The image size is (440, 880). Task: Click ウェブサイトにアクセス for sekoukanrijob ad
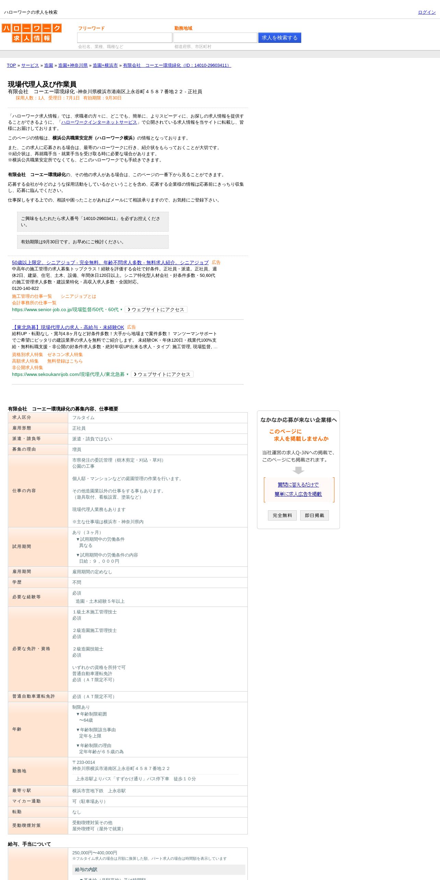pos(162,375)
